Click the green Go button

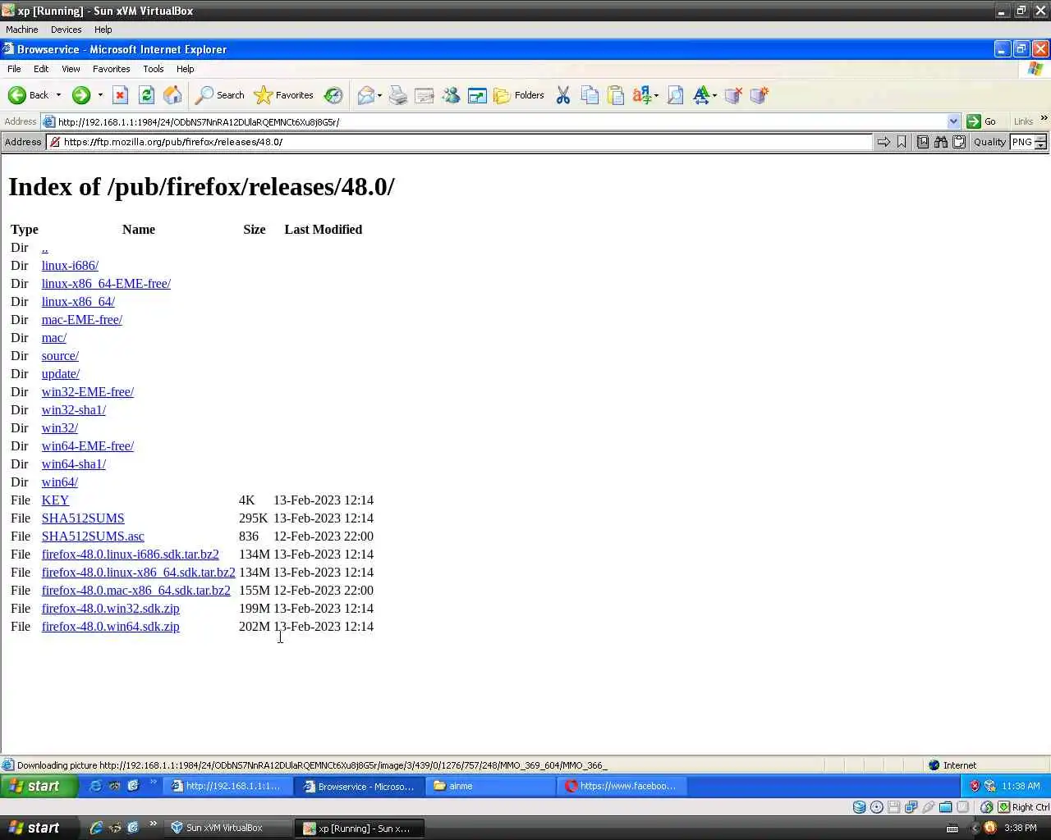981,121
